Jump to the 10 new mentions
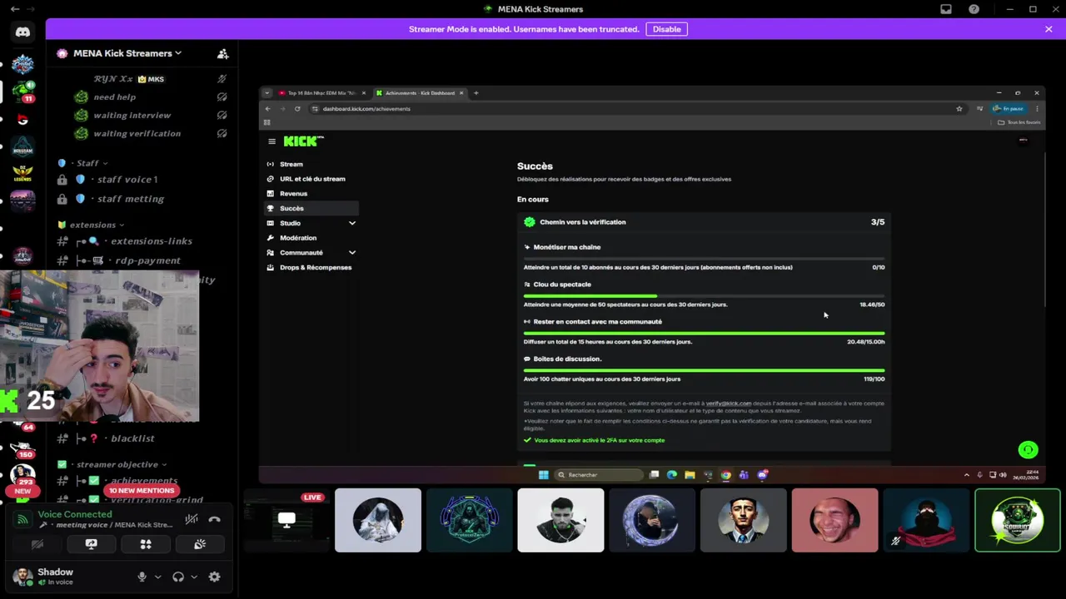1066x599 pixels. 142,491
